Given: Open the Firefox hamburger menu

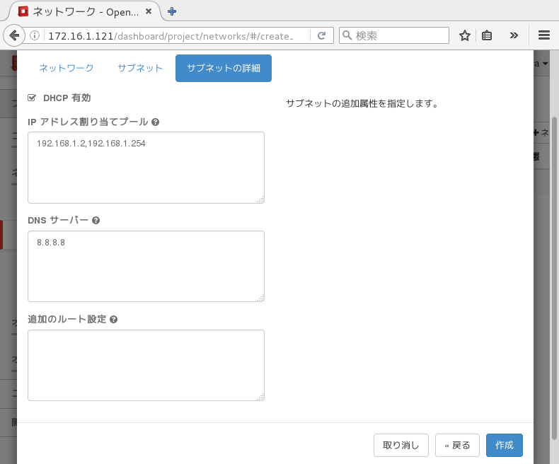Looking at the screenshot, I should pos(544,35).
